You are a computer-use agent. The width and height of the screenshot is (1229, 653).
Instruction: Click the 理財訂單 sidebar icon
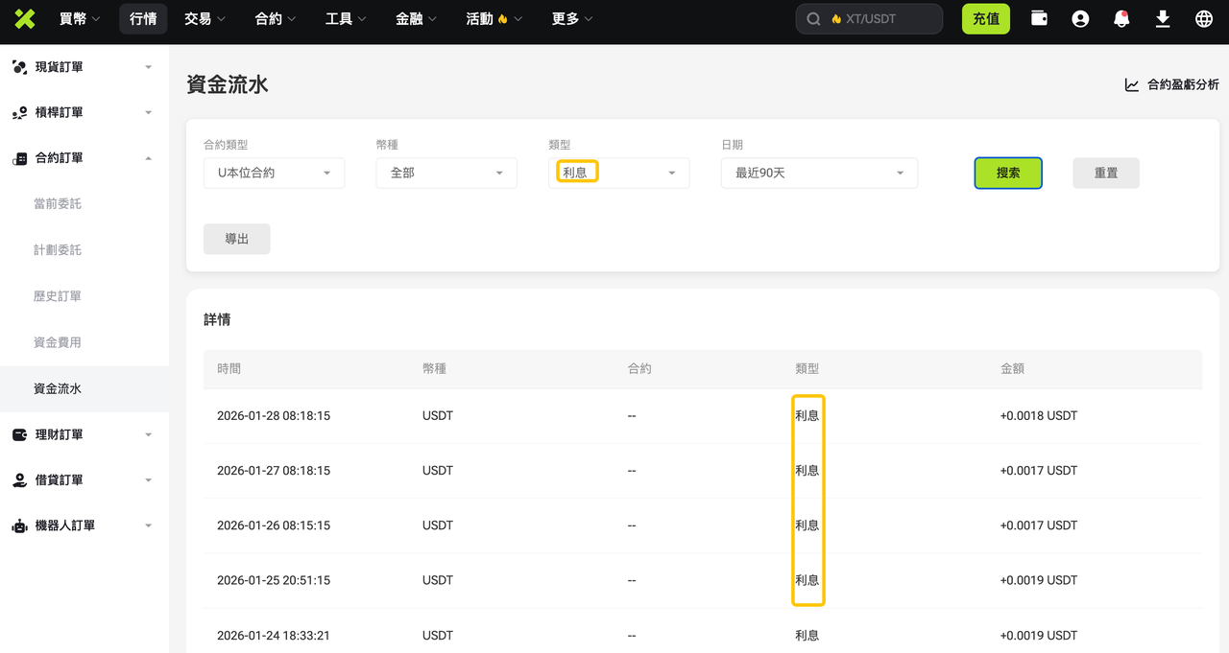19,435
